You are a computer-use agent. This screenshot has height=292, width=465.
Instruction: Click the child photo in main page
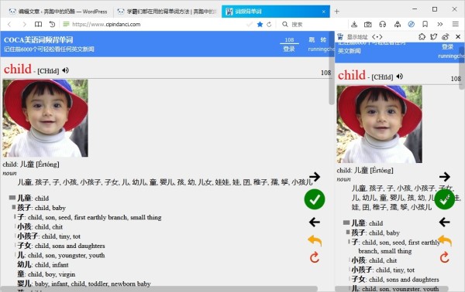[46, 118]
